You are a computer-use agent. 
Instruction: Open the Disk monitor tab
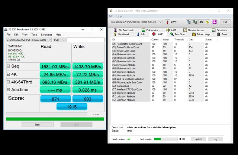tap(150, 30)
